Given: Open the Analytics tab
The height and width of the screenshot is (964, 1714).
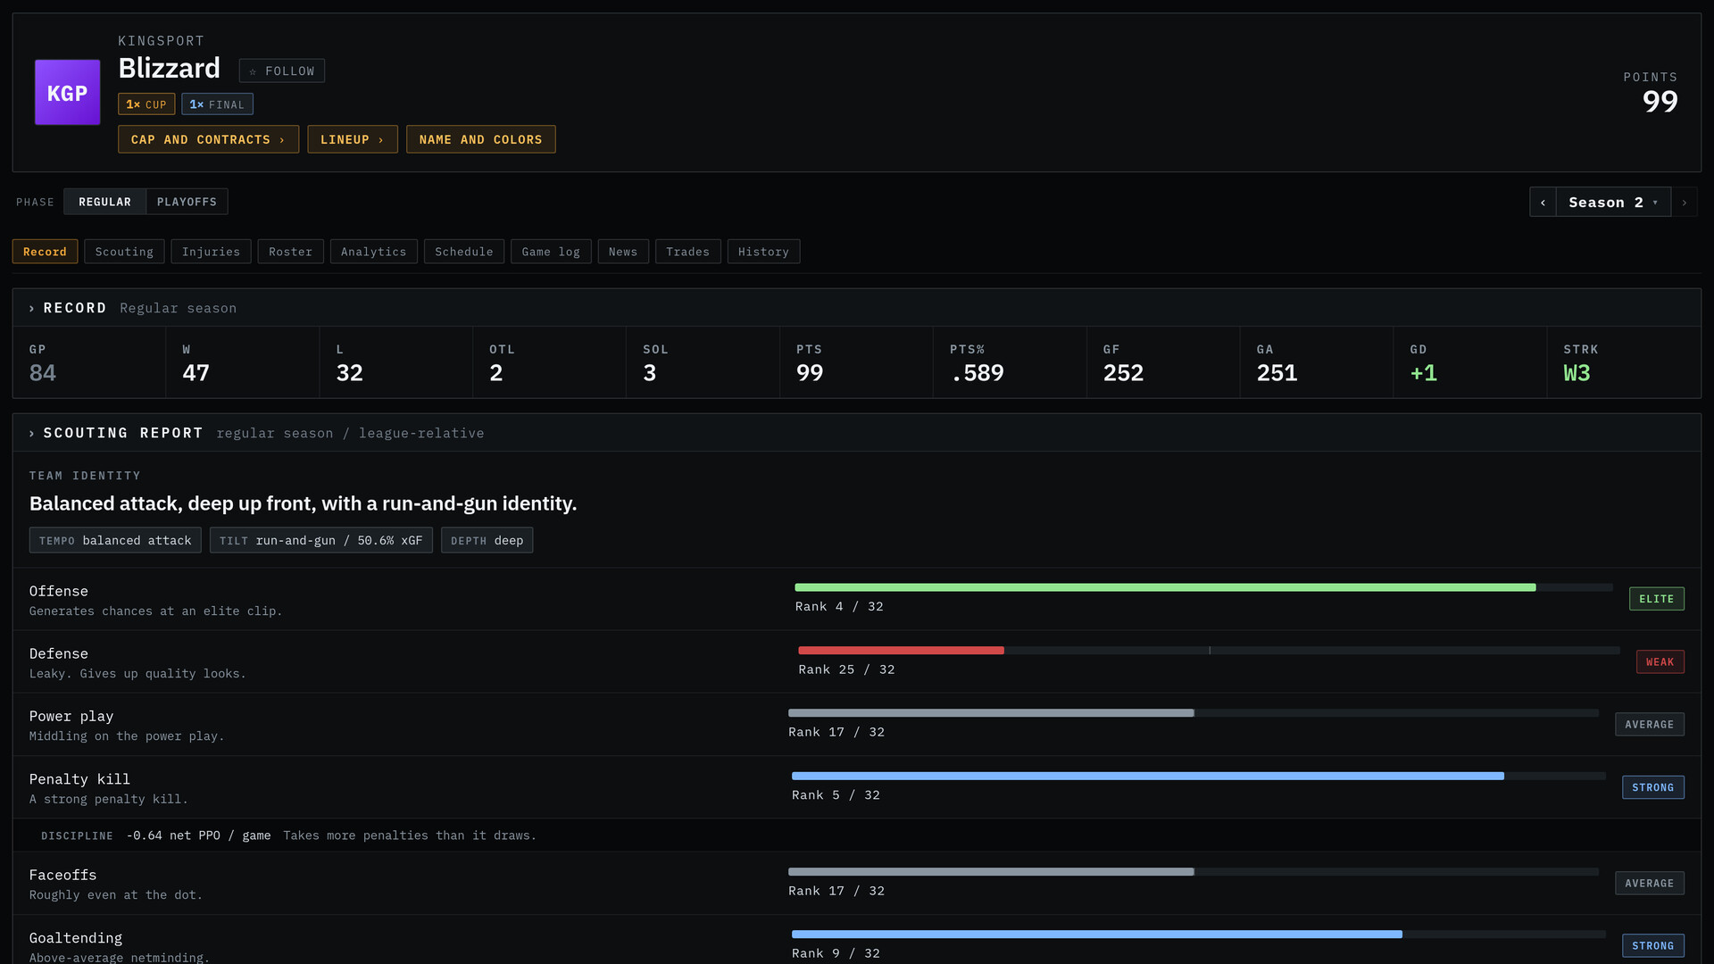Looking at the screenshot, I should (373, 252).
